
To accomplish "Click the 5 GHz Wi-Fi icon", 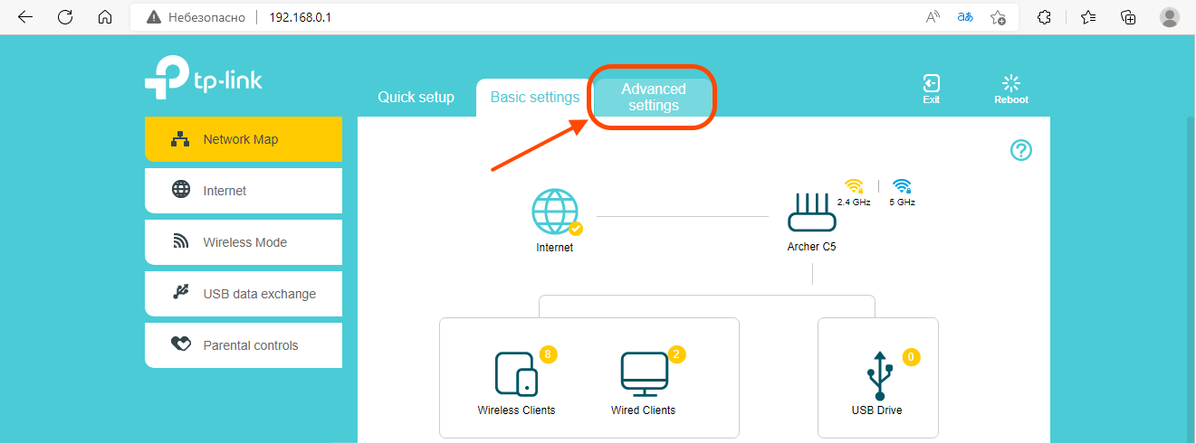I will [x=902, y=186].
